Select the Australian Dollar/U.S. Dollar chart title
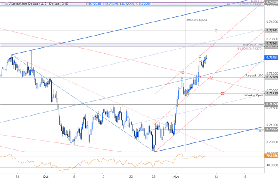The image size is (278, 178). point(38,4)
